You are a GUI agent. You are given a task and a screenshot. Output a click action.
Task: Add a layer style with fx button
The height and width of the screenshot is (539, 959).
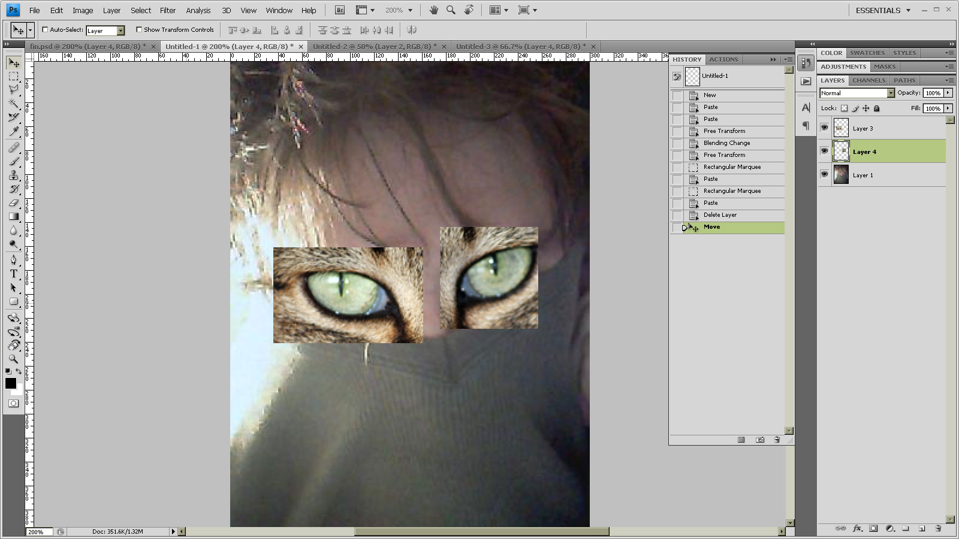pos(857,528)
